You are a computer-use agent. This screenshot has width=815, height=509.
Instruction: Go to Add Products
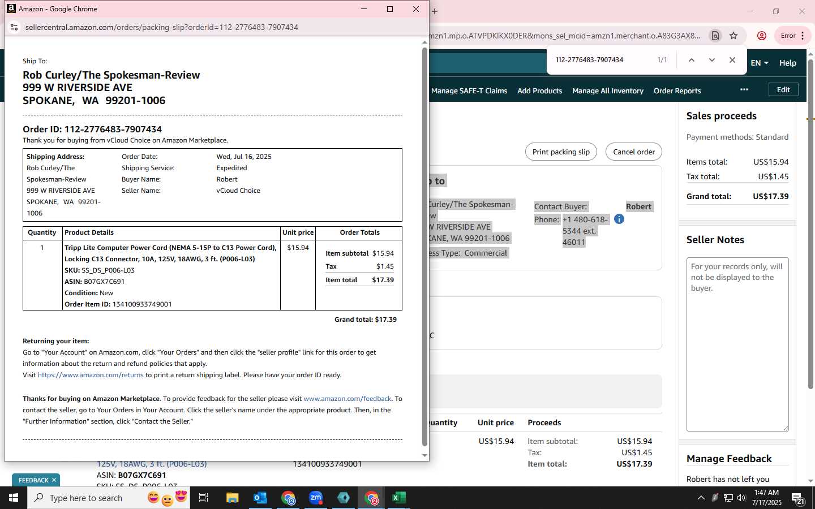tap(539, 90)
